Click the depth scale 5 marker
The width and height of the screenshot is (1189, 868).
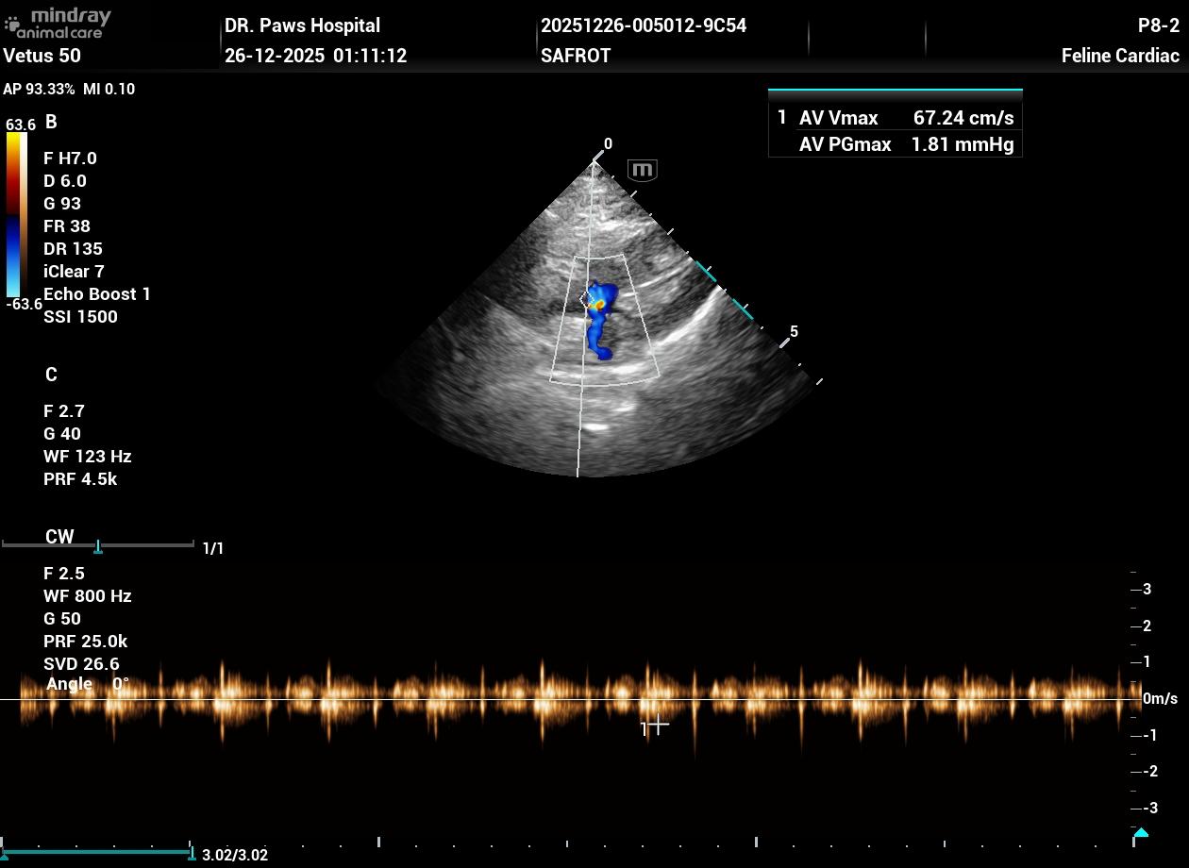click(794, 332)
